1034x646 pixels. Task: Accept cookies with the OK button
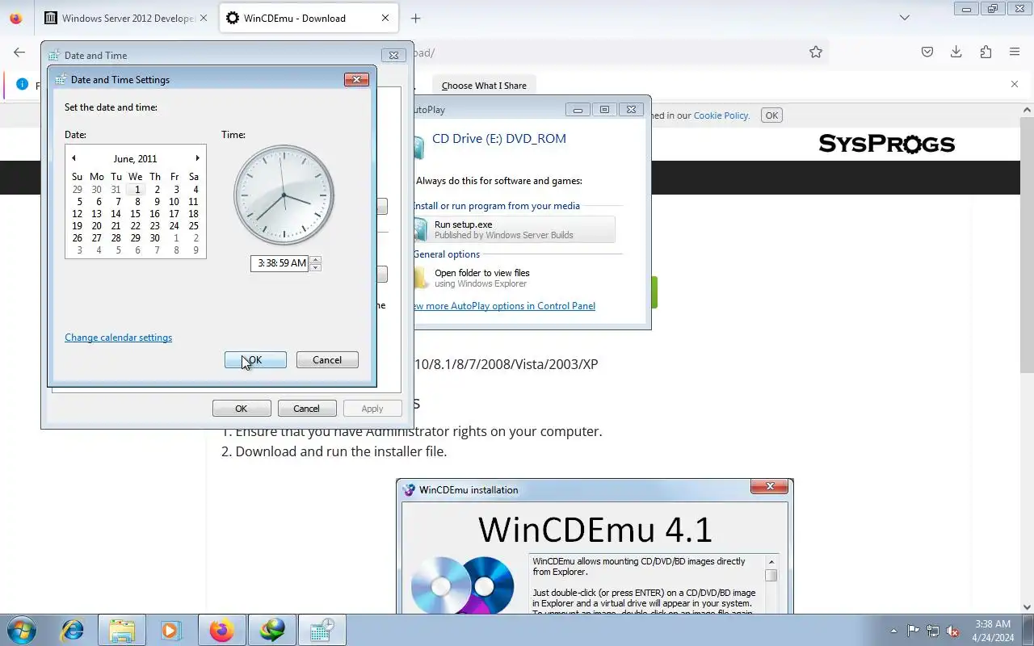771,115
